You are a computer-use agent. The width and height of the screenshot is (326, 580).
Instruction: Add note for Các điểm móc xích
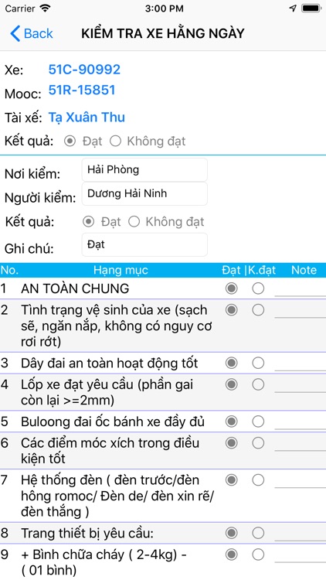pos(301,443)
